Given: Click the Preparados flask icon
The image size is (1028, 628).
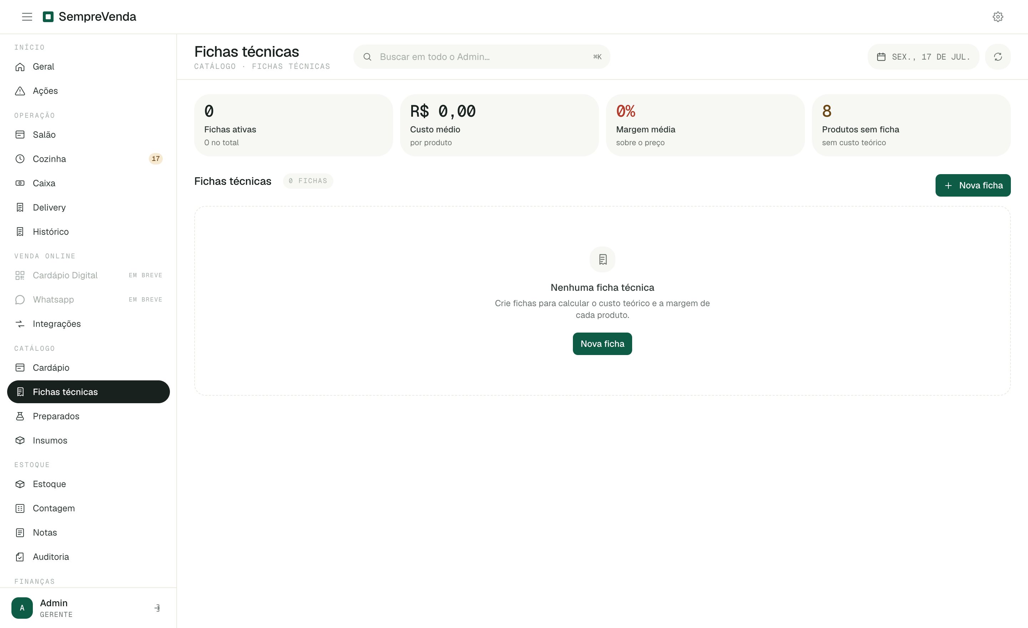Looking at the screenshot, I should [x=20, y=416].
